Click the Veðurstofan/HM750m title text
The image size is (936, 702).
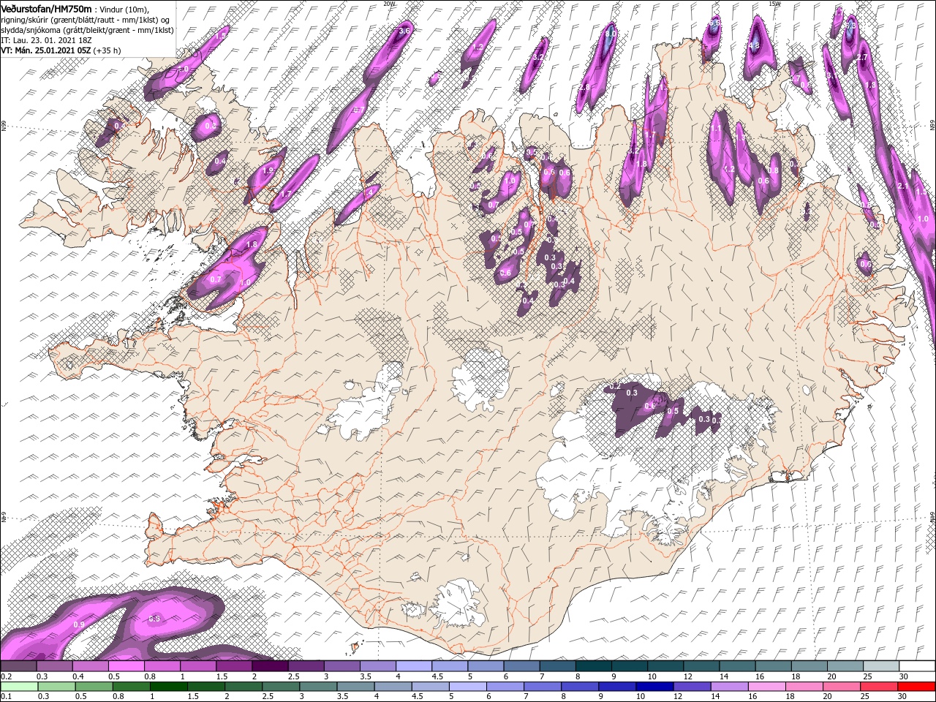click(46, 8)
